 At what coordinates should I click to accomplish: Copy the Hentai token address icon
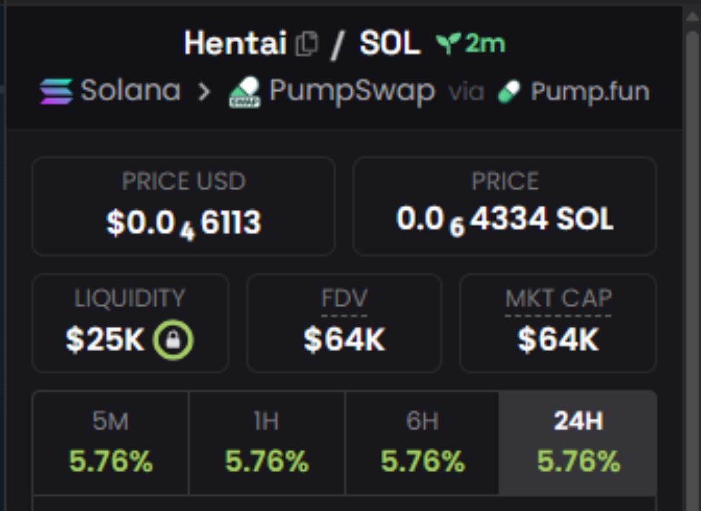306,44
